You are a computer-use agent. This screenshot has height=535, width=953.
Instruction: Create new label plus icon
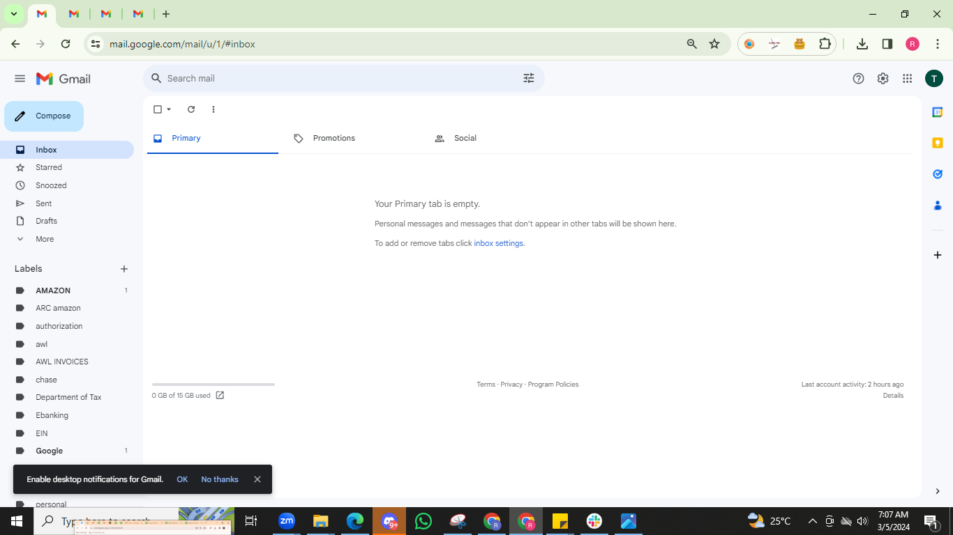pyautogui.click(x=124, y=269)
